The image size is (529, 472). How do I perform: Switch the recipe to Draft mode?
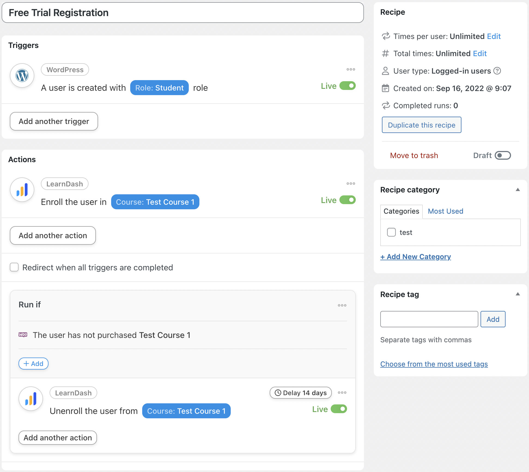pyautogui.click(x=503, y=155)
